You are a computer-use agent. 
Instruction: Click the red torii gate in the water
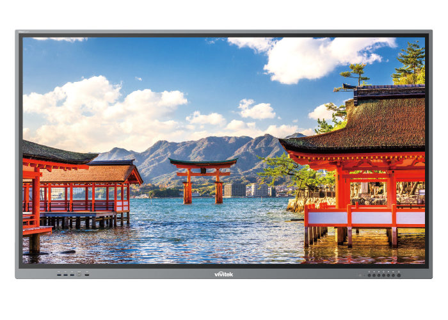(x=202, y=177)
